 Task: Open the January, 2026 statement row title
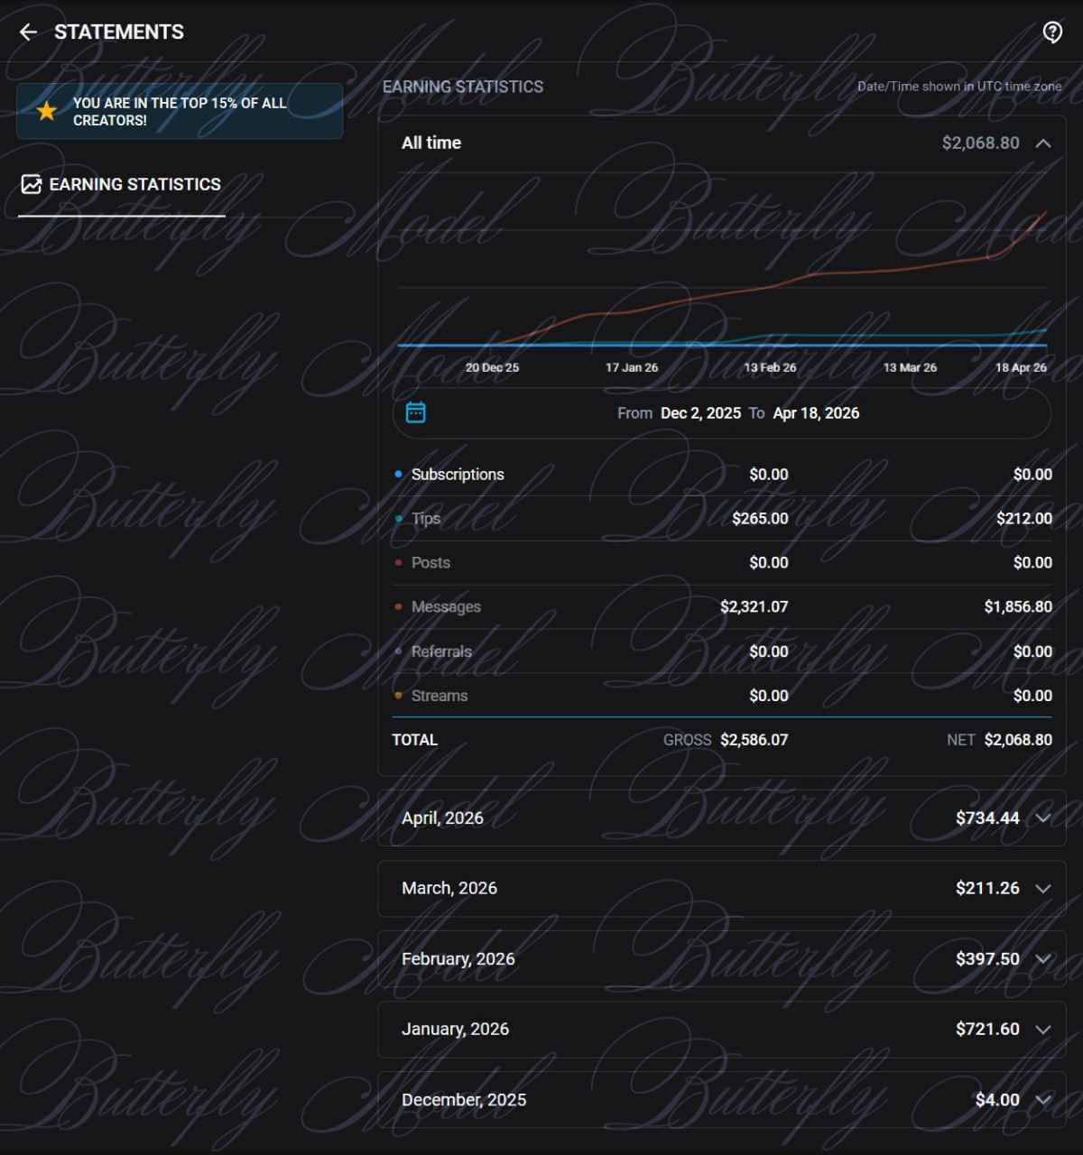[x=455, y=1029]
